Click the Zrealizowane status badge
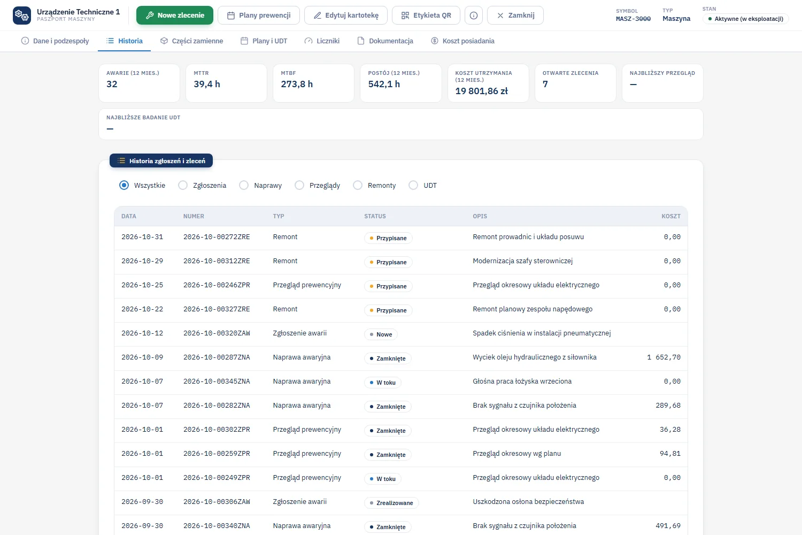Viewport: 802px width, 535px height. click(392, 503)
